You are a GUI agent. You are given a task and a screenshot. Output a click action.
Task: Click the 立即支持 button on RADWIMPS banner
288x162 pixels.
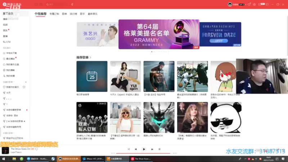(x=219, y=41)
